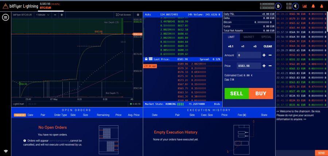Cancel all open orders
The image size is (328, 156).
tap(20, 115)
